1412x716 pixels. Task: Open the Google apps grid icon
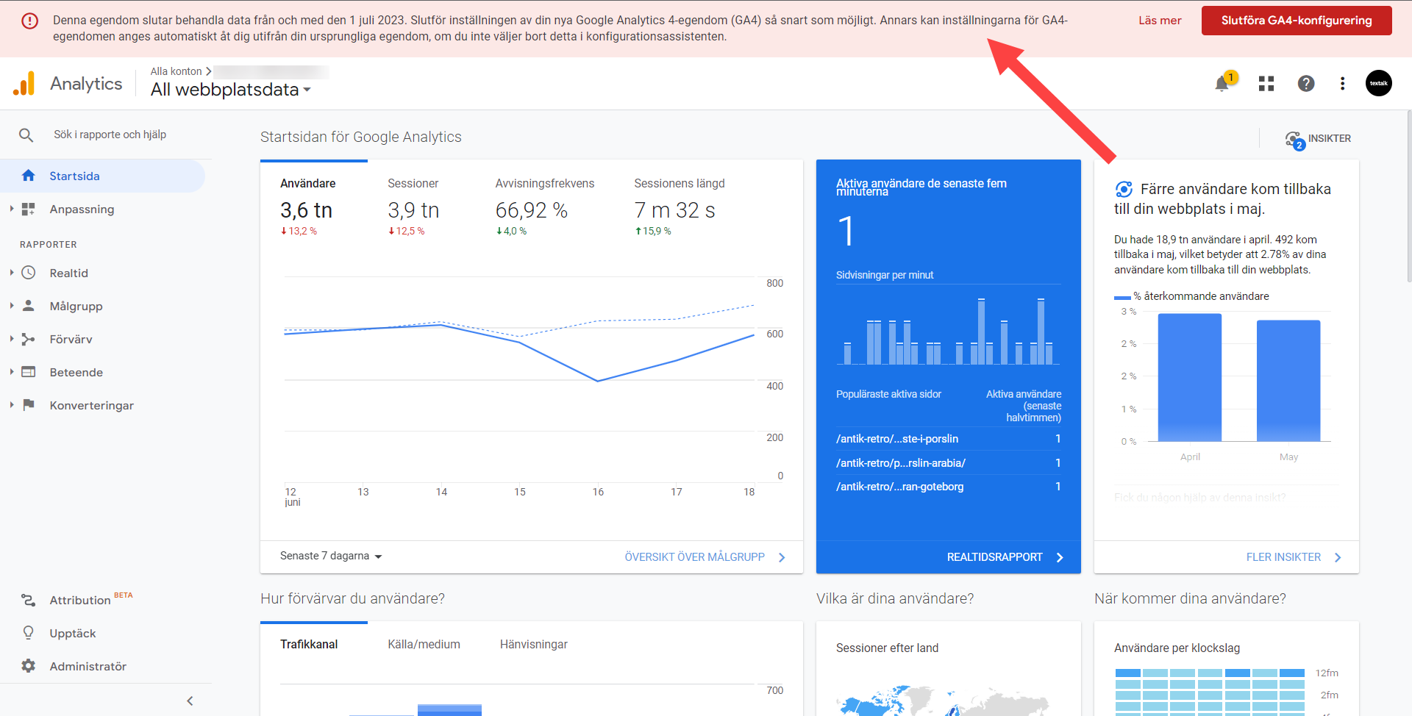coord(1266,84)
